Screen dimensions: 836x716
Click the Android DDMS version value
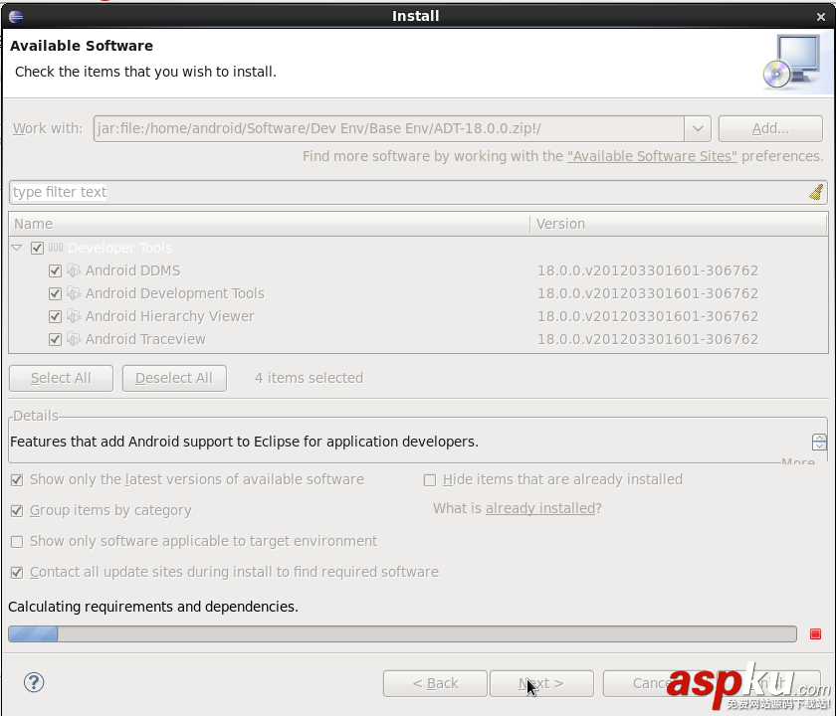[648, 270]
